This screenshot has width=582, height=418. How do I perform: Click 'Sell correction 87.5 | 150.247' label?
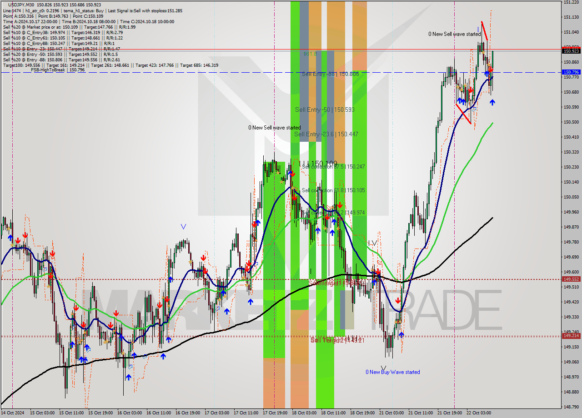click(333, 167)
